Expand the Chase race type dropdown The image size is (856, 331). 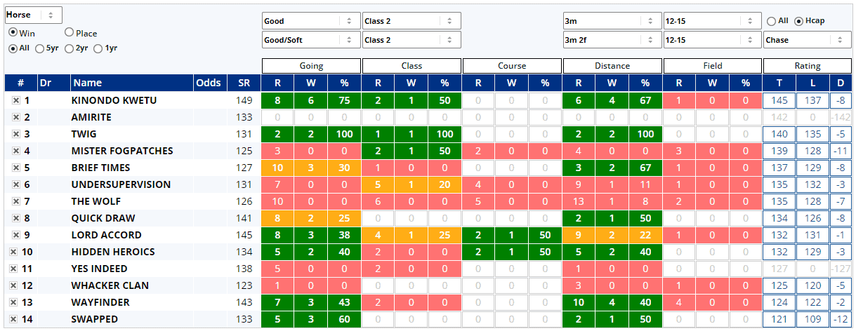point(807,40)
